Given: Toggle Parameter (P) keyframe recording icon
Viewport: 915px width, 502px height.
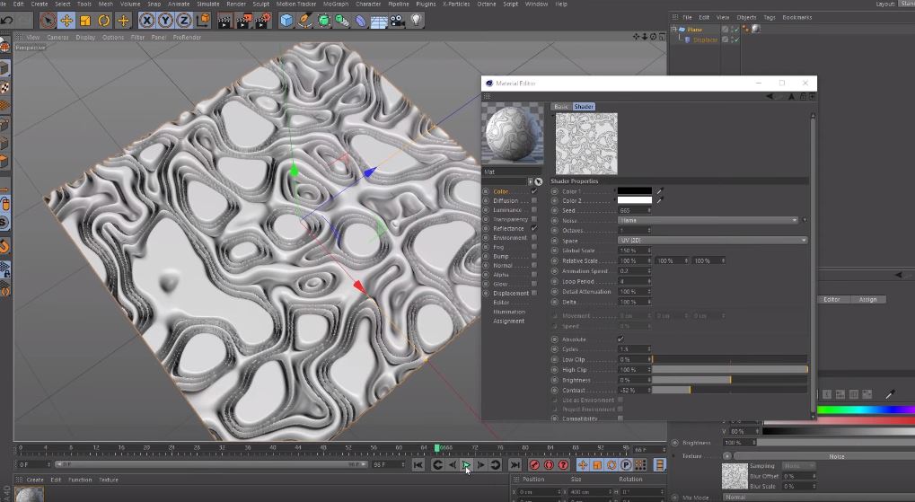Looking at the screenshot, I should (x=626, y=464).
